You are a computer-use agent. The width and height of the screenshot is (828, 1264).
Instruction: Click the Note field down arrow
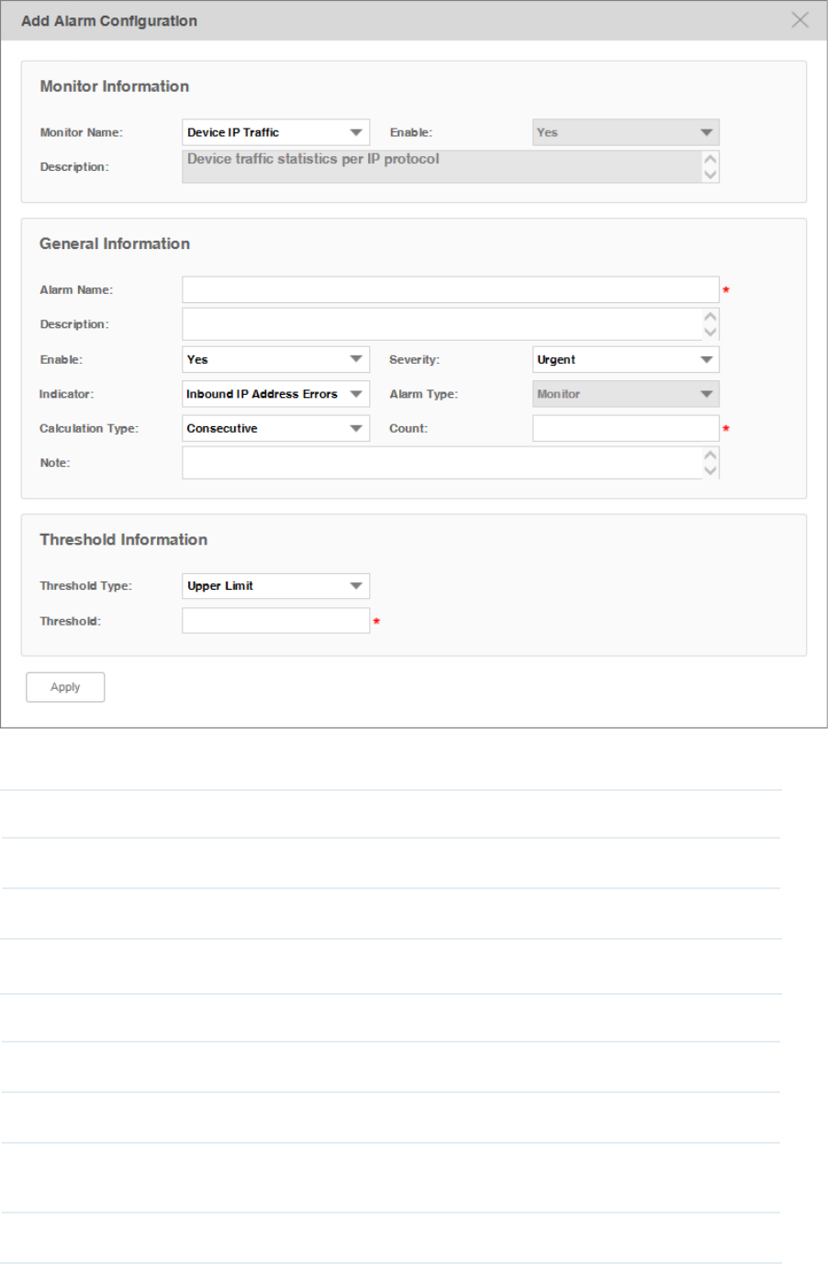coord(711,470)
